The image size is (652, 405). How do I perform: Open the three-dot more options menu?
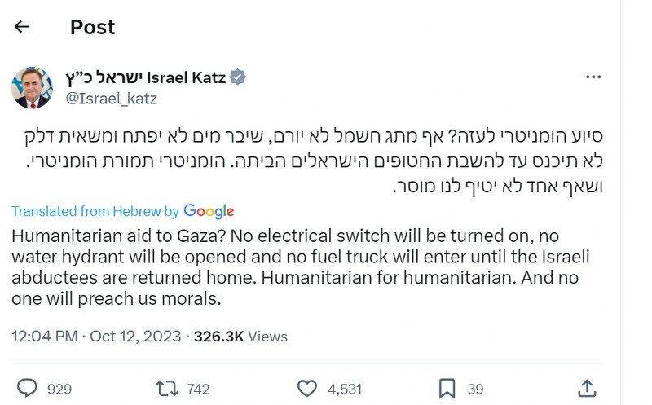click(x=593, y=77)
